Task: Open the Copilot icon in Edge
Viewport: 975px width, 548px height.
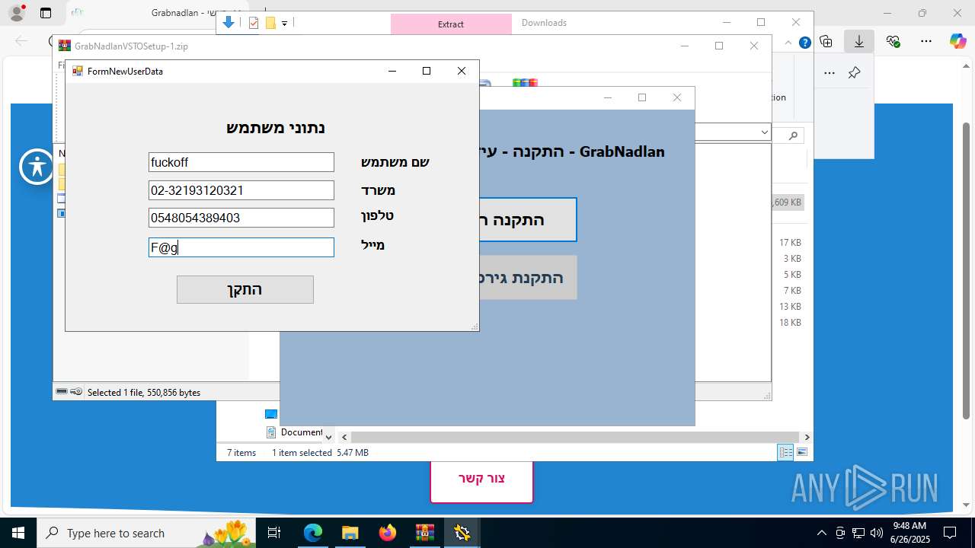Action: pos(957,41)
